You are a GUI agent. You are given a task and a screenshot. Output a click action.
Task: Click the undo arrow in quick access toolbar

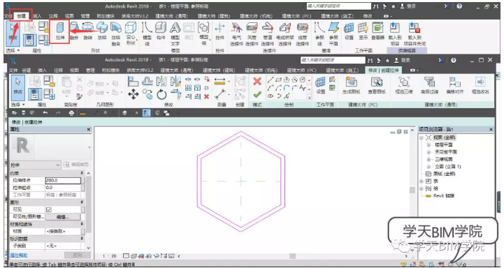coord(45,113)
